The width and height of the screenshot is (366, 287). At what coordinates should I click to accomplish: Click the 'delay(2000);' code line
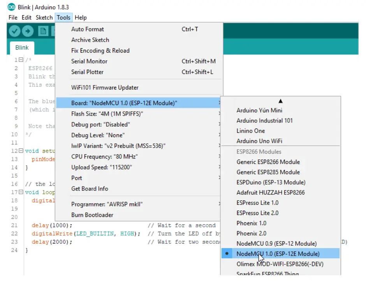(x=52, y=242)
